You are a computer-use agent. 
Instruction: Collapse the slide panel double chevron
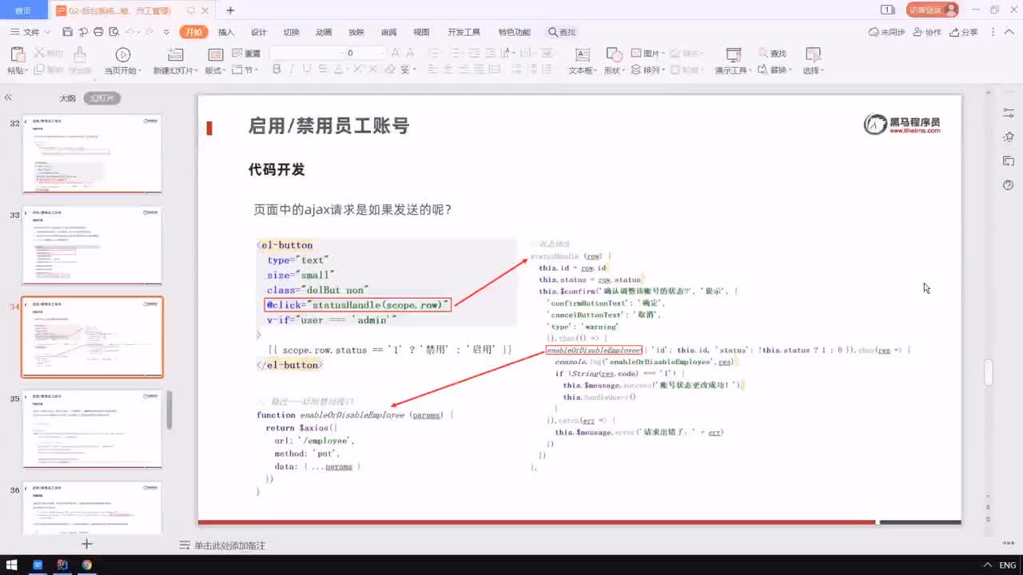[8, 97]
